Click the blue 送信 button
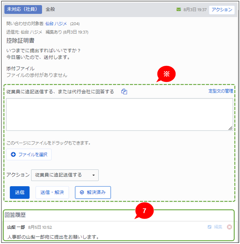The height and width of the screenshot is (244, 240). (20, 192)
